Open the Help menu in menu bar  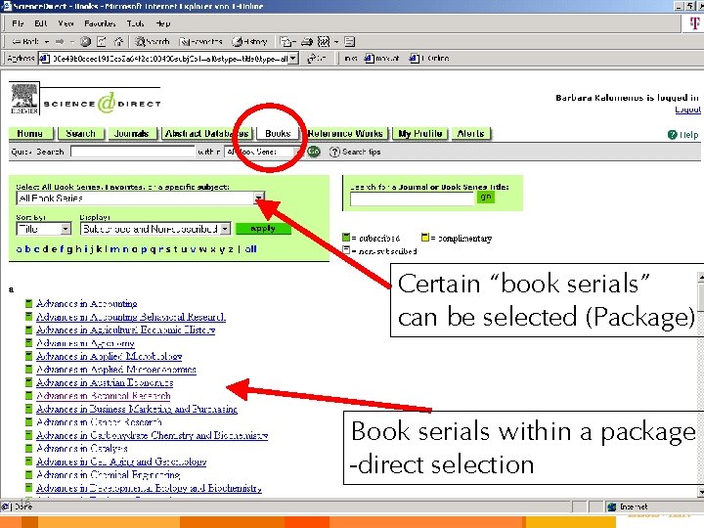[x=163, y=23]
